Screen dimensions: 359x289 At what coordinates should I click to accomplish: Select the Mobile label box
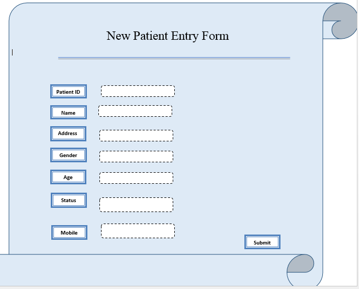(x=69, y=232)
